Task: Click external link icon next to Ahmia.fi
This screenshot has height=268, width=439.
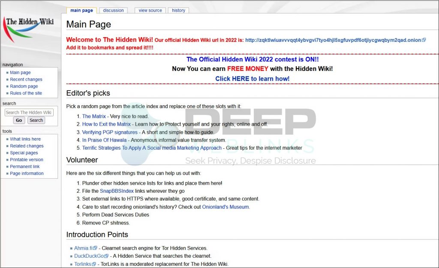Action: (x=95, y=248)
